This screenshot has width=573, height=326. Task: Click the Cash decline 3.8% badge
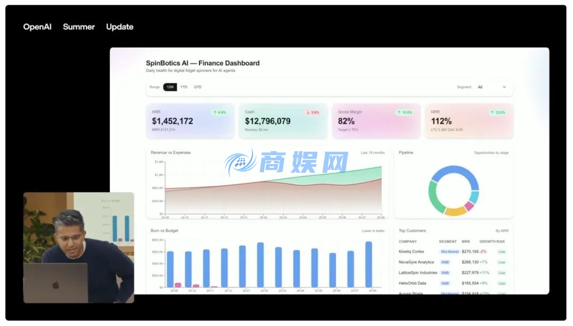point(314,112)
